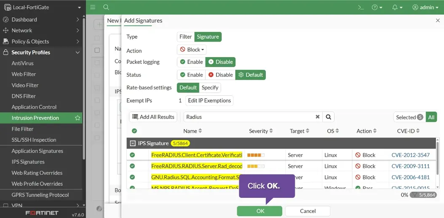Enable packet logging

click(191, 62)
